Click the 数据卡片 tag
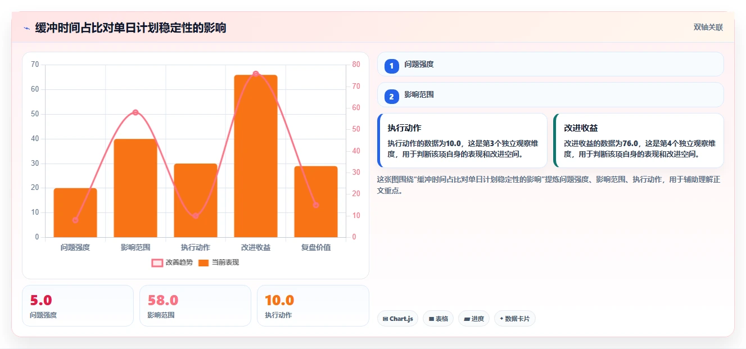Image resolution: width=746 pixels, height=349 pixels. click(x=515, y=319)
